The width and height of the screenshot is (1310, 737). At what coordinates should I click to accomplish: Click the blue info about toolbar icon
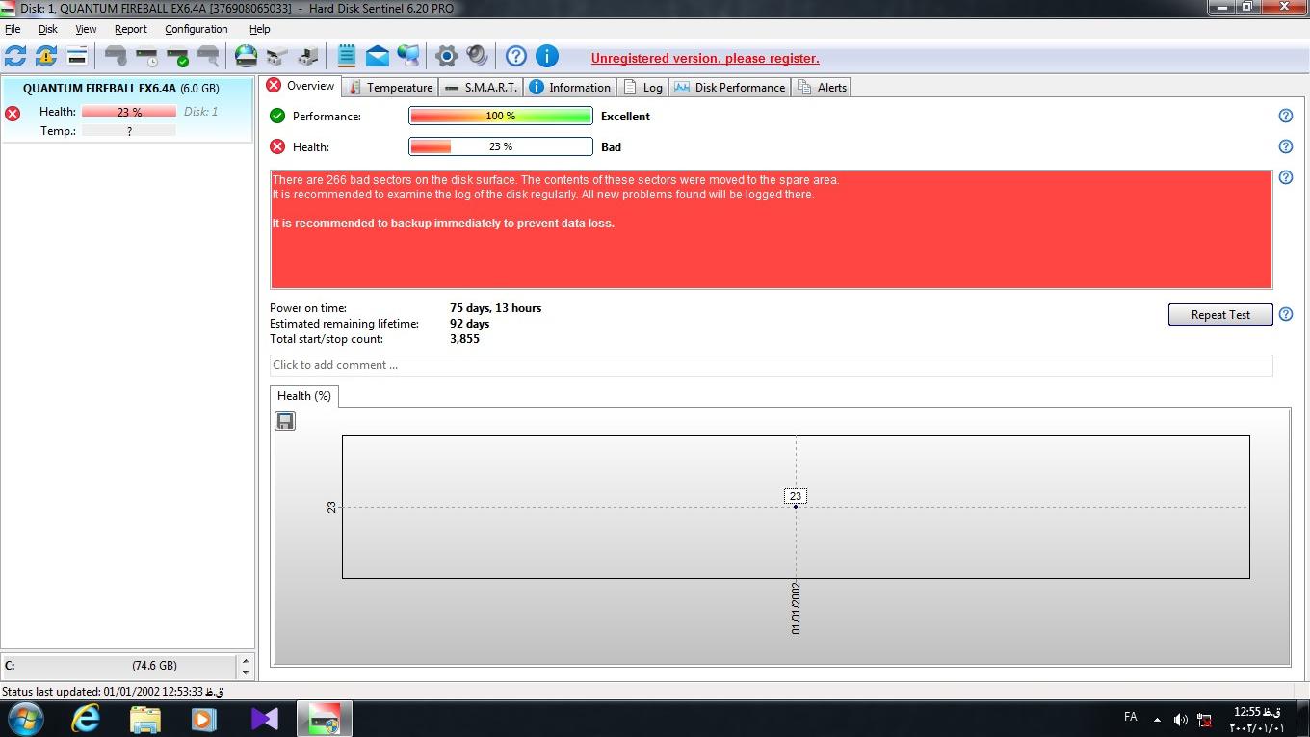pyautogui.click(x=546, y=56)
